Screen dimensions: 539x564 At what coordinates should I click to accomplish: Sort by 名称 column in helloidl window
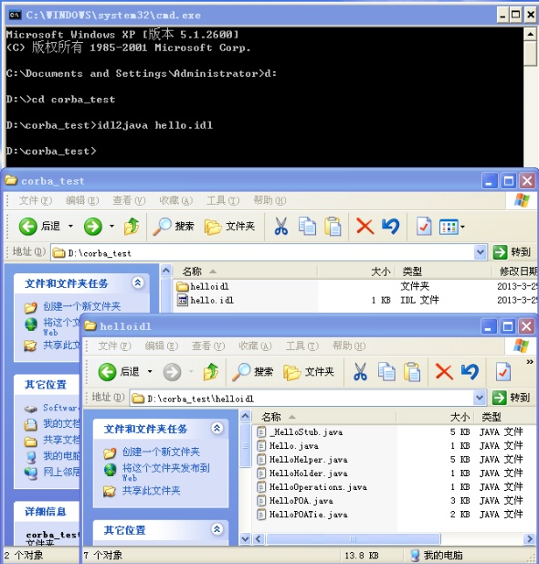323,417
